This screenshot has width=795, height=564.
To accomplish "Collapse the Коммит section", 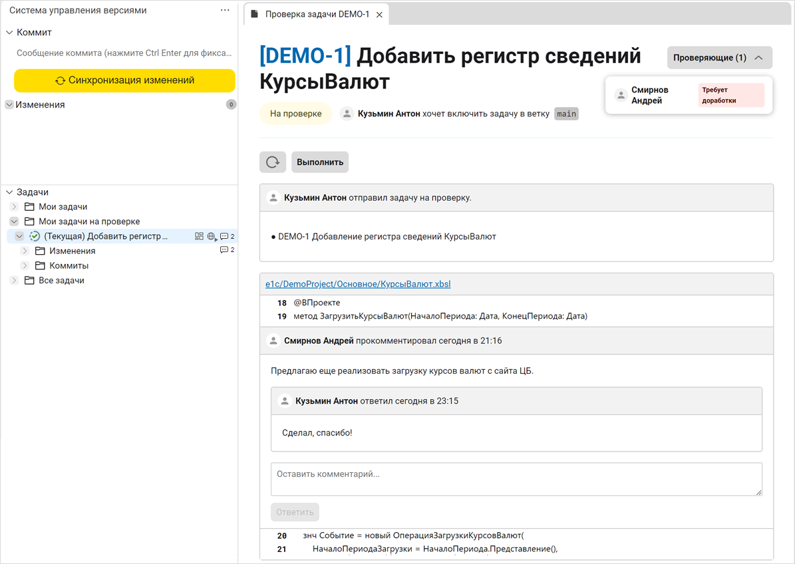I will point(9,32).
